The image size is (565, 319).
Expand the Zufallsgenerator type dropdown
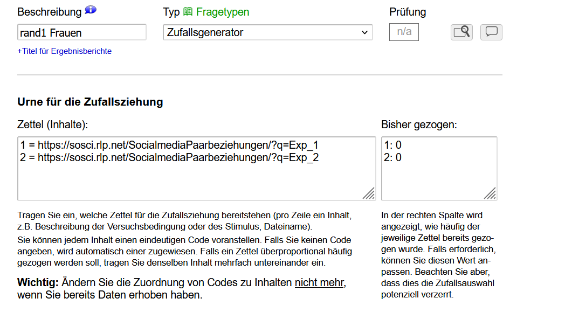pyautogui.click(x=267, y=32)
